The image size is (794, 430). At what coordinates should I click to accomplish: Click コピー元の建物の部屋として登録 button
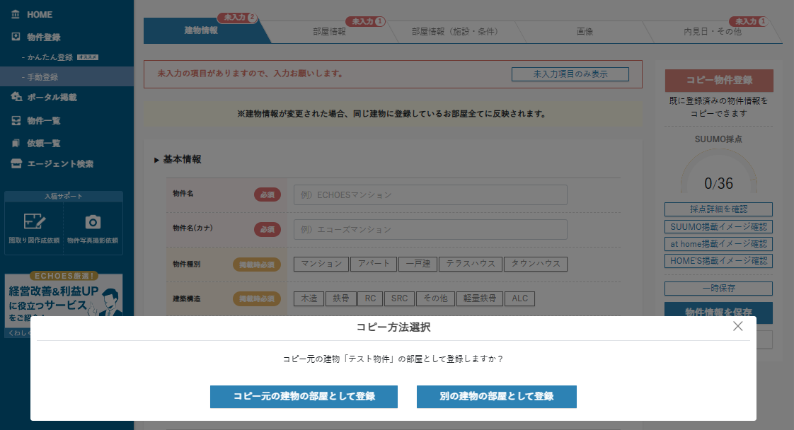(x=304, y=397)
